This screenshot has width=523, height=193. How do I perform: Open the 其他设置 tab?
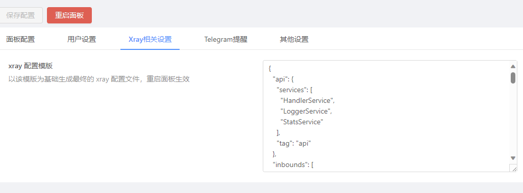294,39
